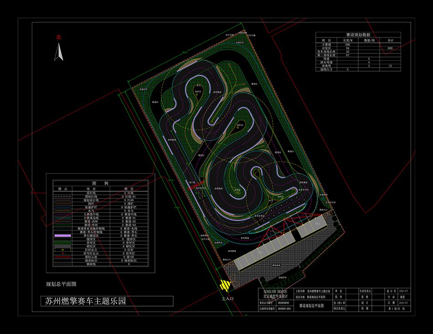Select the yellow striped main entrance marker
433x334 pixels.
pyautogui.click(x=225, y=286)
